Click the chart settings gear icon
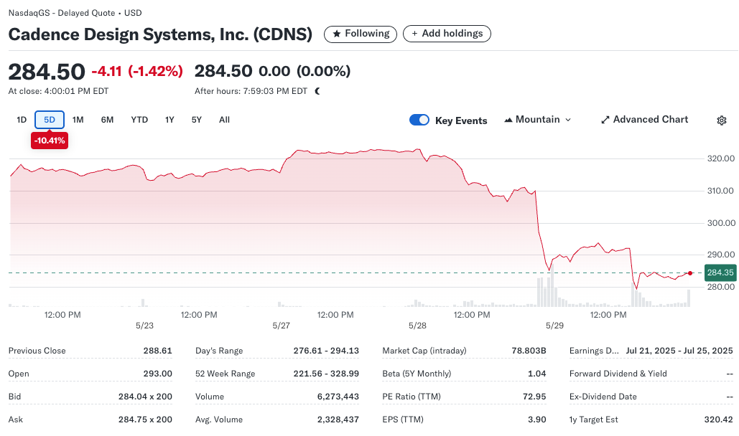 (x=722, y=120)
